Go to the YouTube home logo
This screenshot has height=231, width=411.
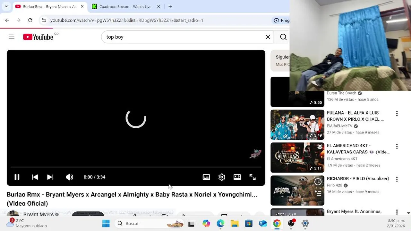coord(38,37)
